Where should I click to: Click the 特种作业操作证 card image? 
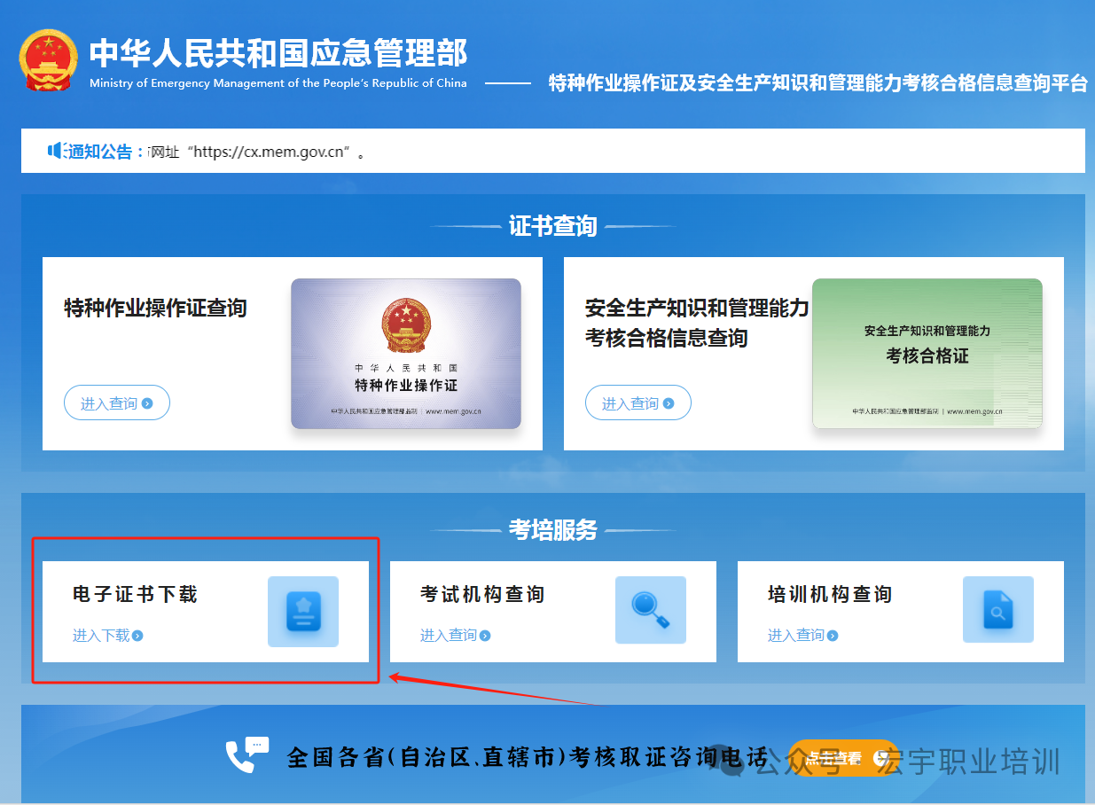[406, 354]
